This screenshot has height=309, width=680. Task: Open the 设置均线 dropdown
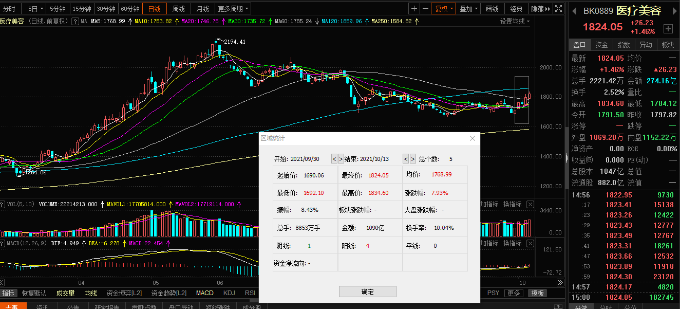[515, 21]
